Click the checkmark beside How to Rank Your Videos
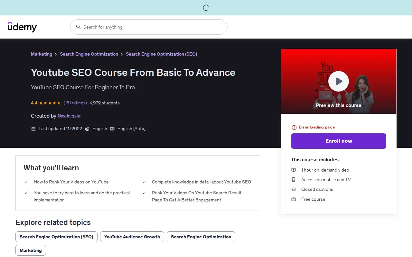 coord(26,182)
